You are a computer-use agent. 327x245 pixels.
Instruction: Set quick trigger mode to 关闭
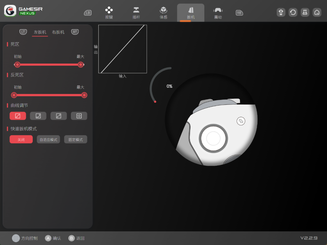21,140
